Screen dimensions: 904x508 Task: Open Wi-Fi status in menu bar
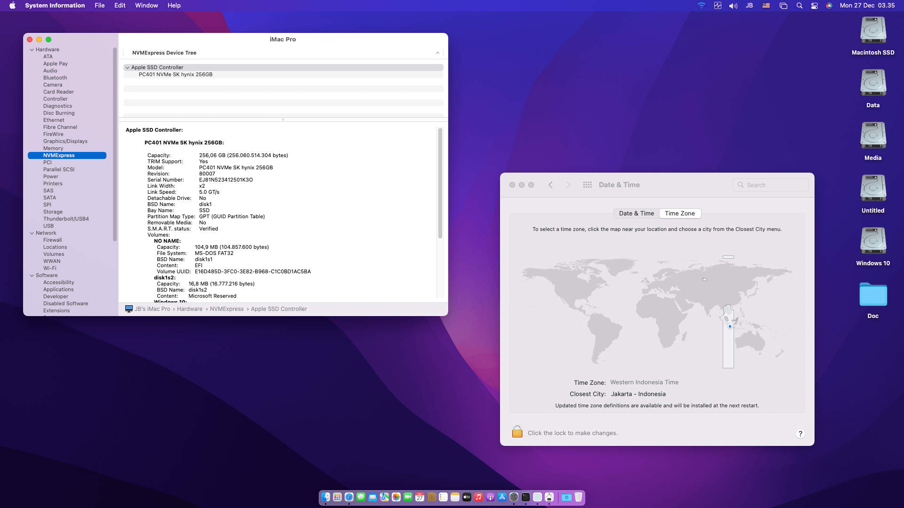702,6
